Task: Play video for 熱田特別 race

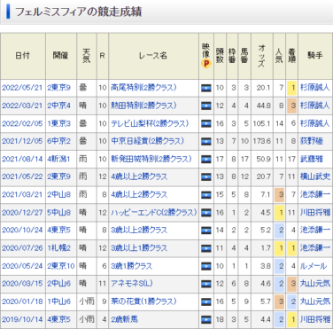Action: (x=206, y=106)
